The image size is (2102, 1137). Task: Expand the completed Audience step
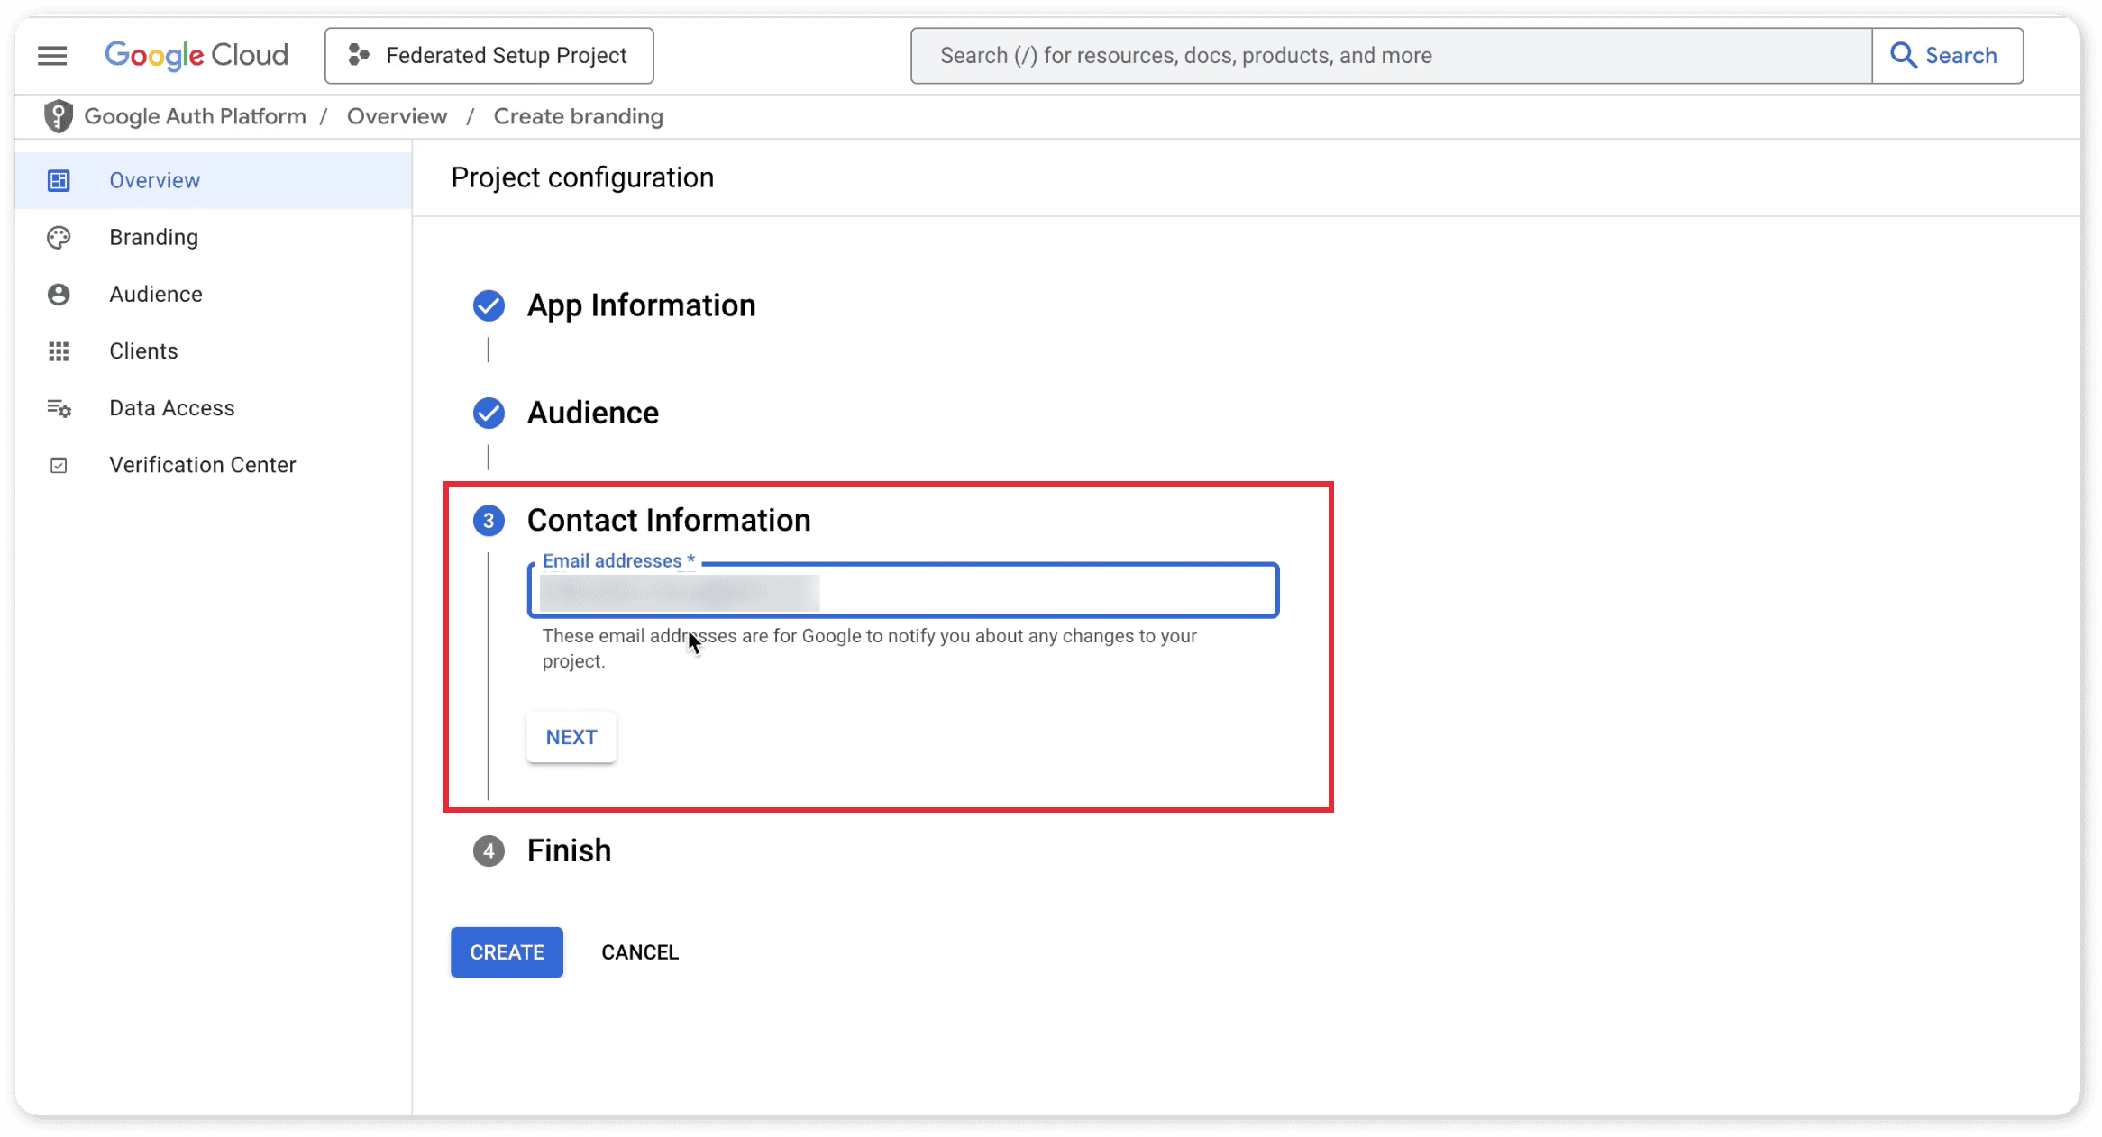[592, 413]
